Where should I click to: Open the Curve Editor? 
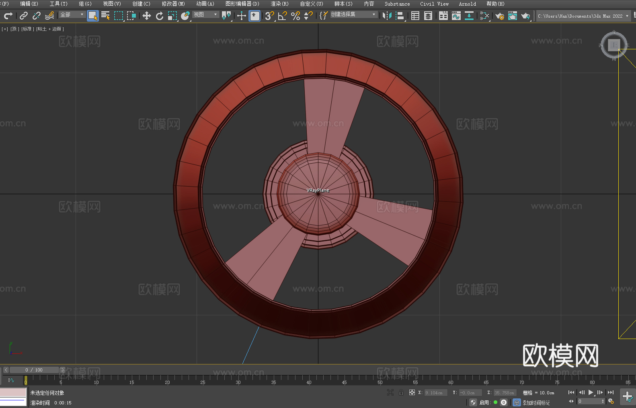456,16
